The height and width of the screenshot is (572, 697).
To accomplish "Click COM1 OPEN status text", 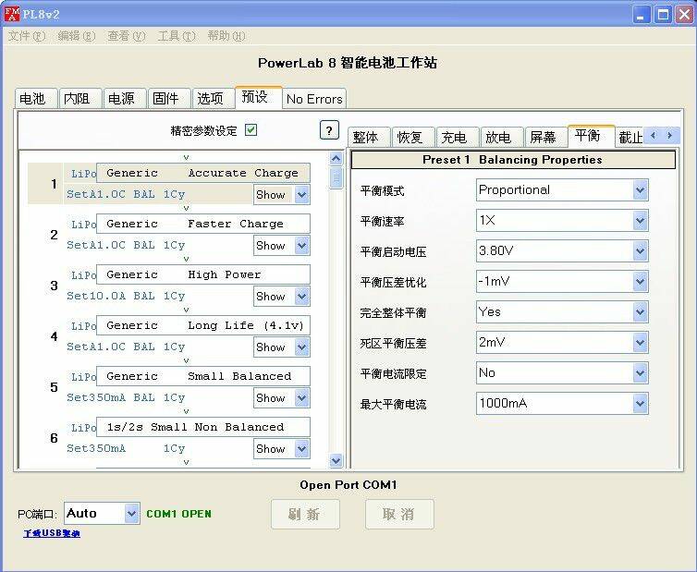I will [x=178, y=514].
